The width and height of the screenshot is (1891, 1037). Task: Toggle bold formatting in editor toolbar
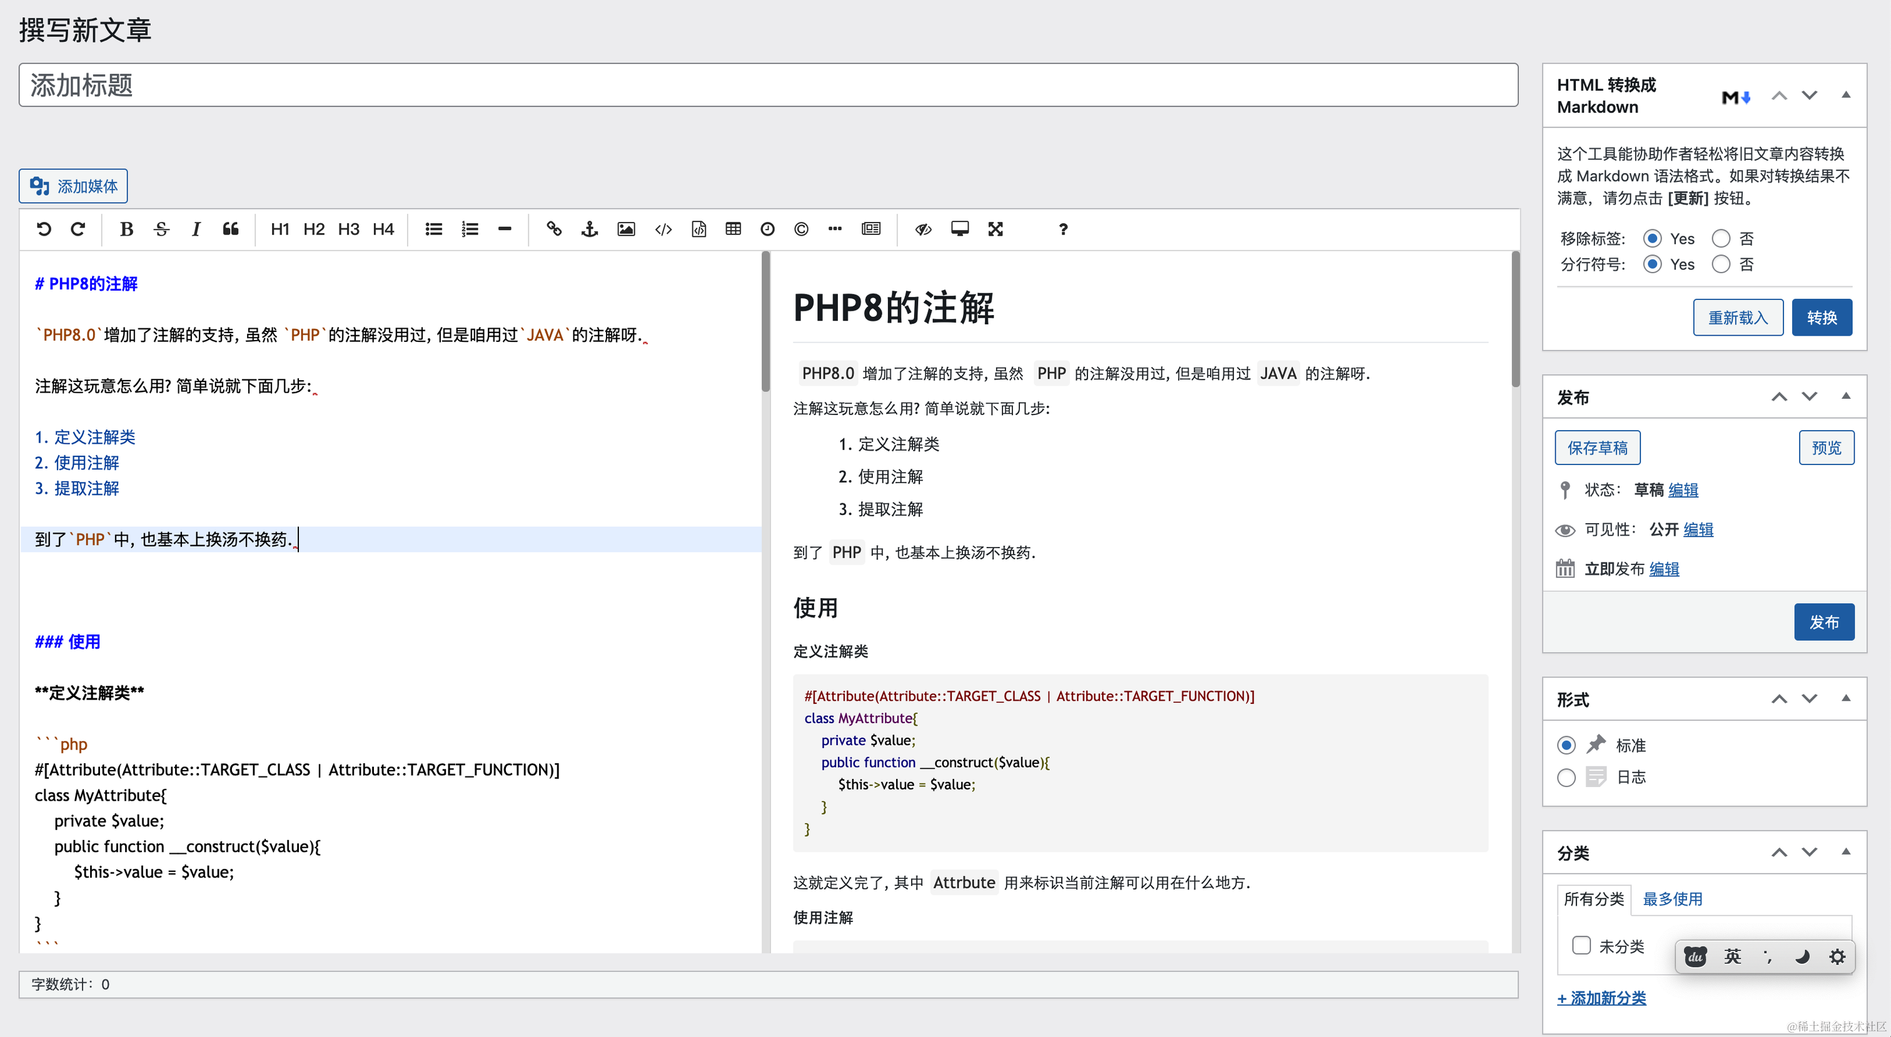click(126, 229)
